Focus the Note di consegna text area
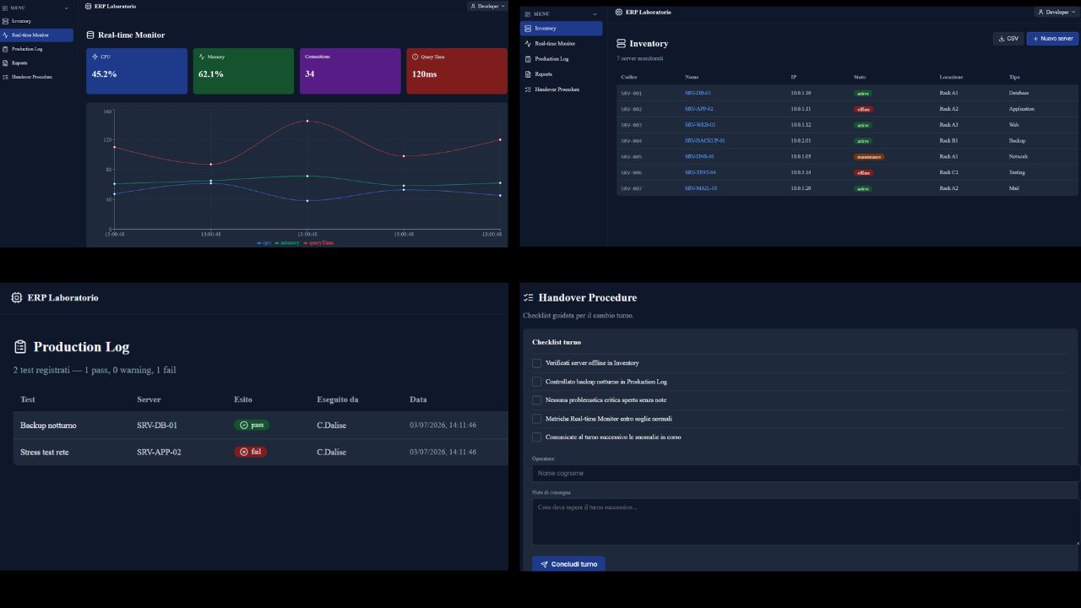 [806, 521]
